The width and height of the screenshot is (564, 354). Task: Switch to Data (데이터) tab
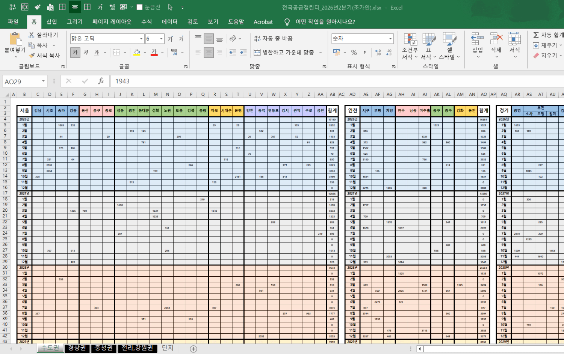click(x=169, y=22)
